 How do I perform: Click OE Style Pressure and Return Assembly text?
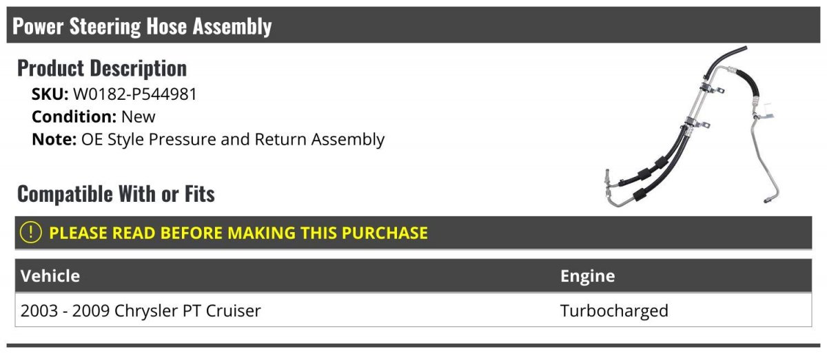pos(233,139)
